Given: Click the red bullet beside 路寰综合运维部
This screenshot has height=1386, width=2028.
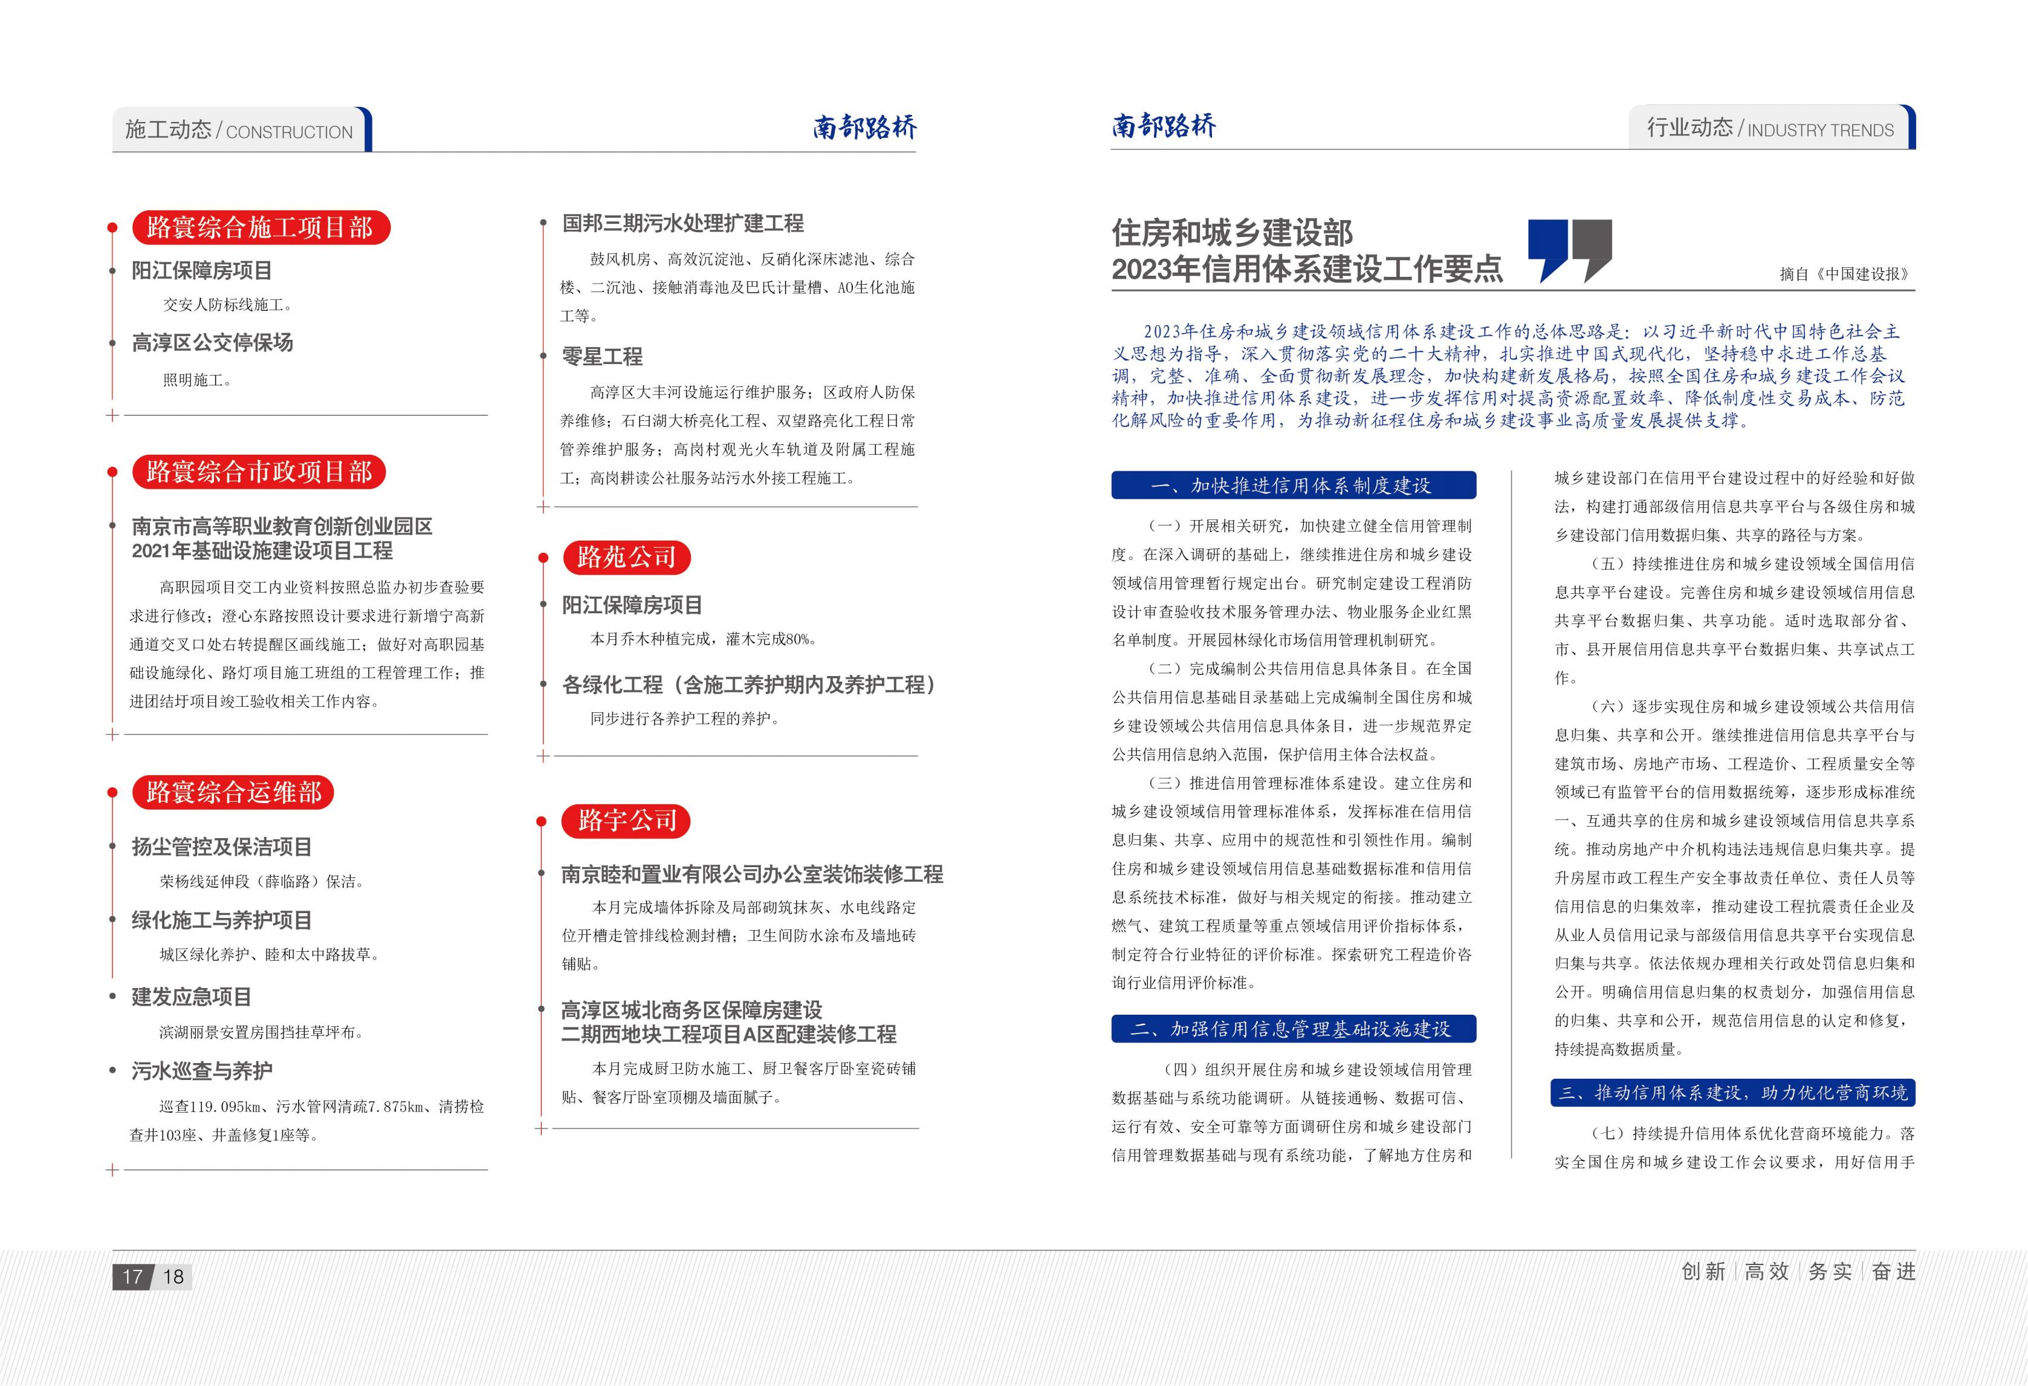Looking at the screenshot, I should [x=112, y=793].
